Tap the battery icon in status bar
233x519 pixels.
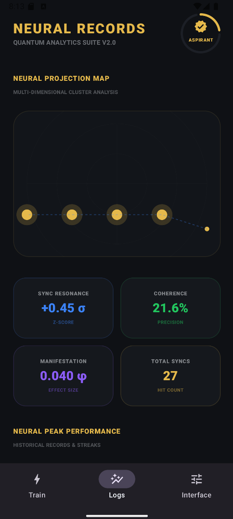pos(216,6)
